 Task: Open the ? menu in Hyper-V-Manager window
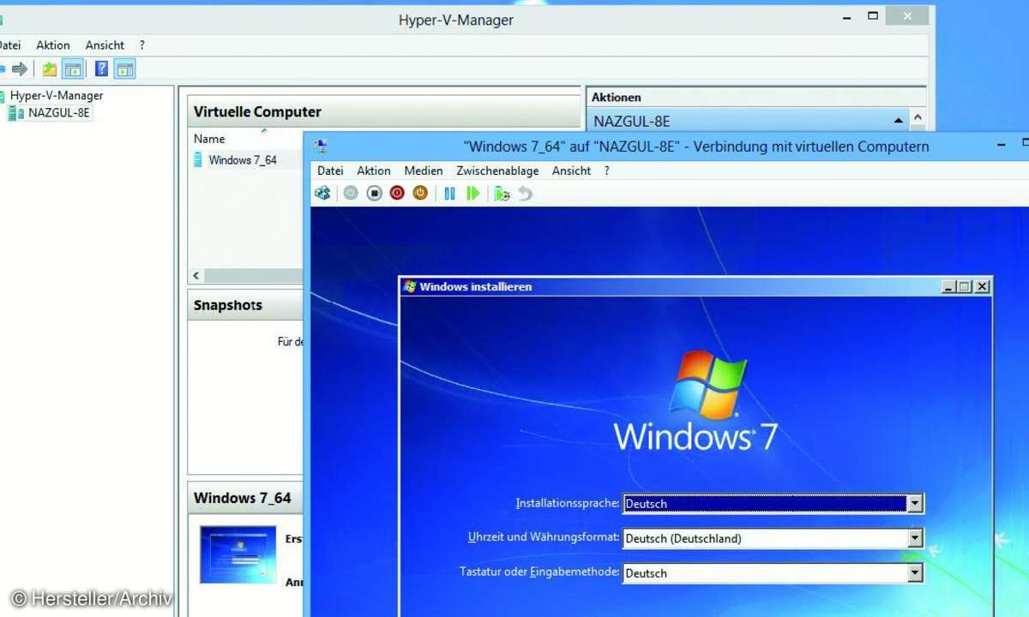point(142,45)
